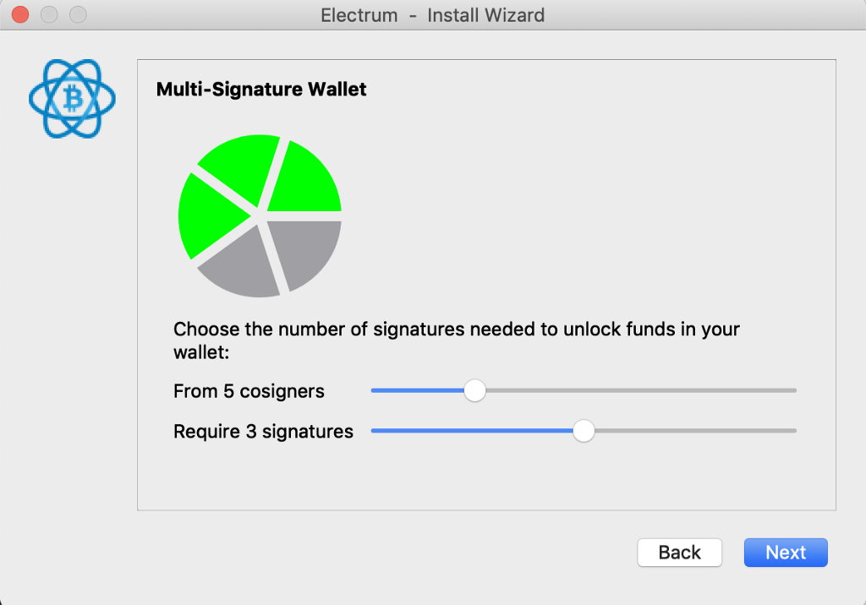Screen dimensions: 866x605
Task: Click the "Electrum - Install Wizard" window title
Action: click(432, 15)
